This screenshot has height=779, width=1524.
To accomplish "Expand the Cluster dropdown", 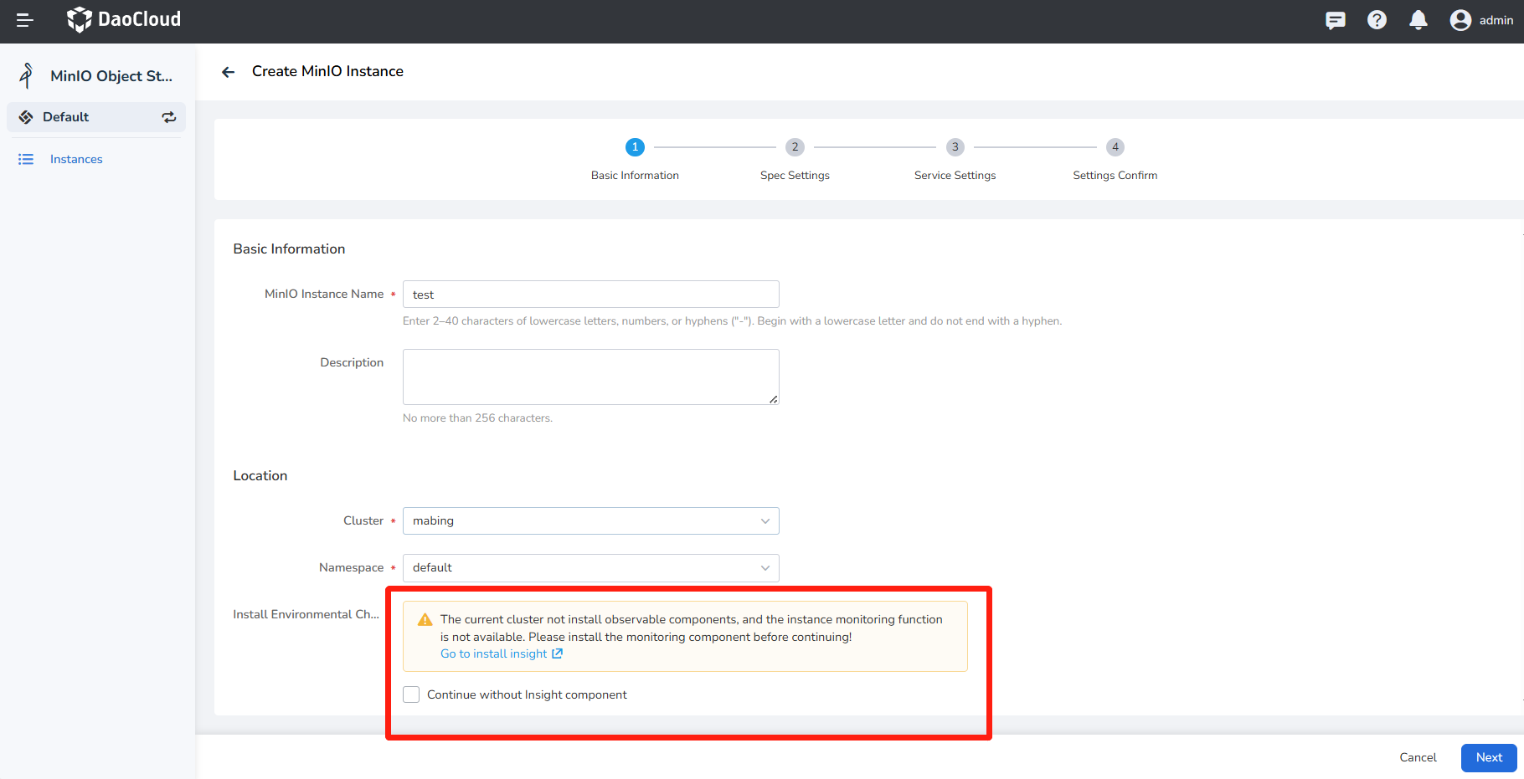I will 590,520.
